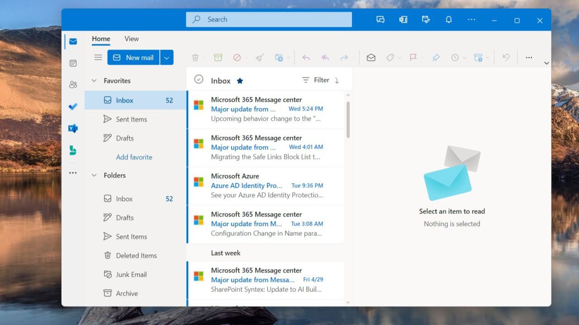Select Sent Items under Favorites
Image resolution: width=579 pixels, height=325 pixels.
click(135, 119)
